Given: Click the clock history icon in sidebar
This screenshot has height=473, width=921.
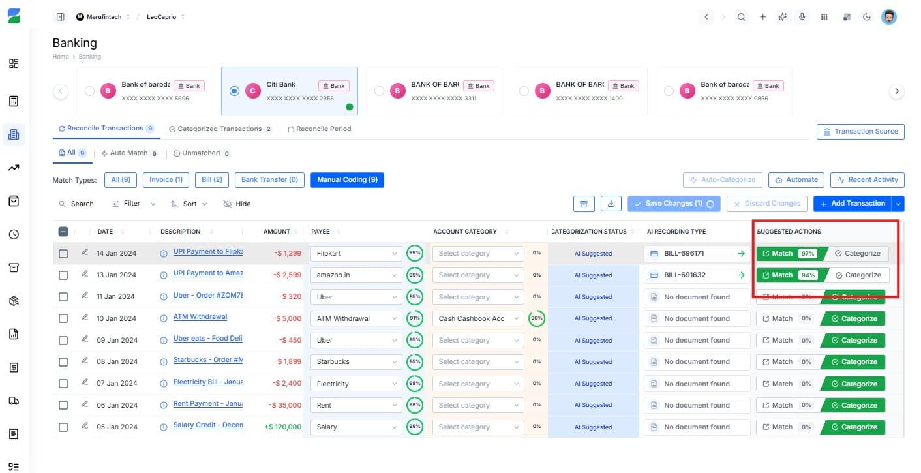Looking at the screenshot, I should [x=14, y=234].
